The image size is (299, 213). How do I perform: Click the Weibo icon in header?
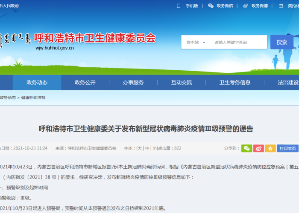coord(246,6)
